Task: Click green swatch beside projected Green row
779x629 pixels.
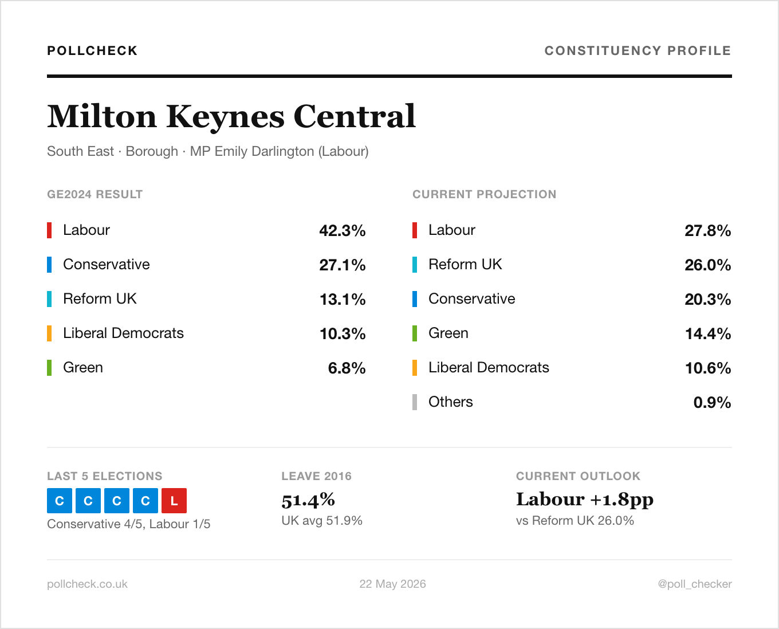Action: (x=415, y=333)
